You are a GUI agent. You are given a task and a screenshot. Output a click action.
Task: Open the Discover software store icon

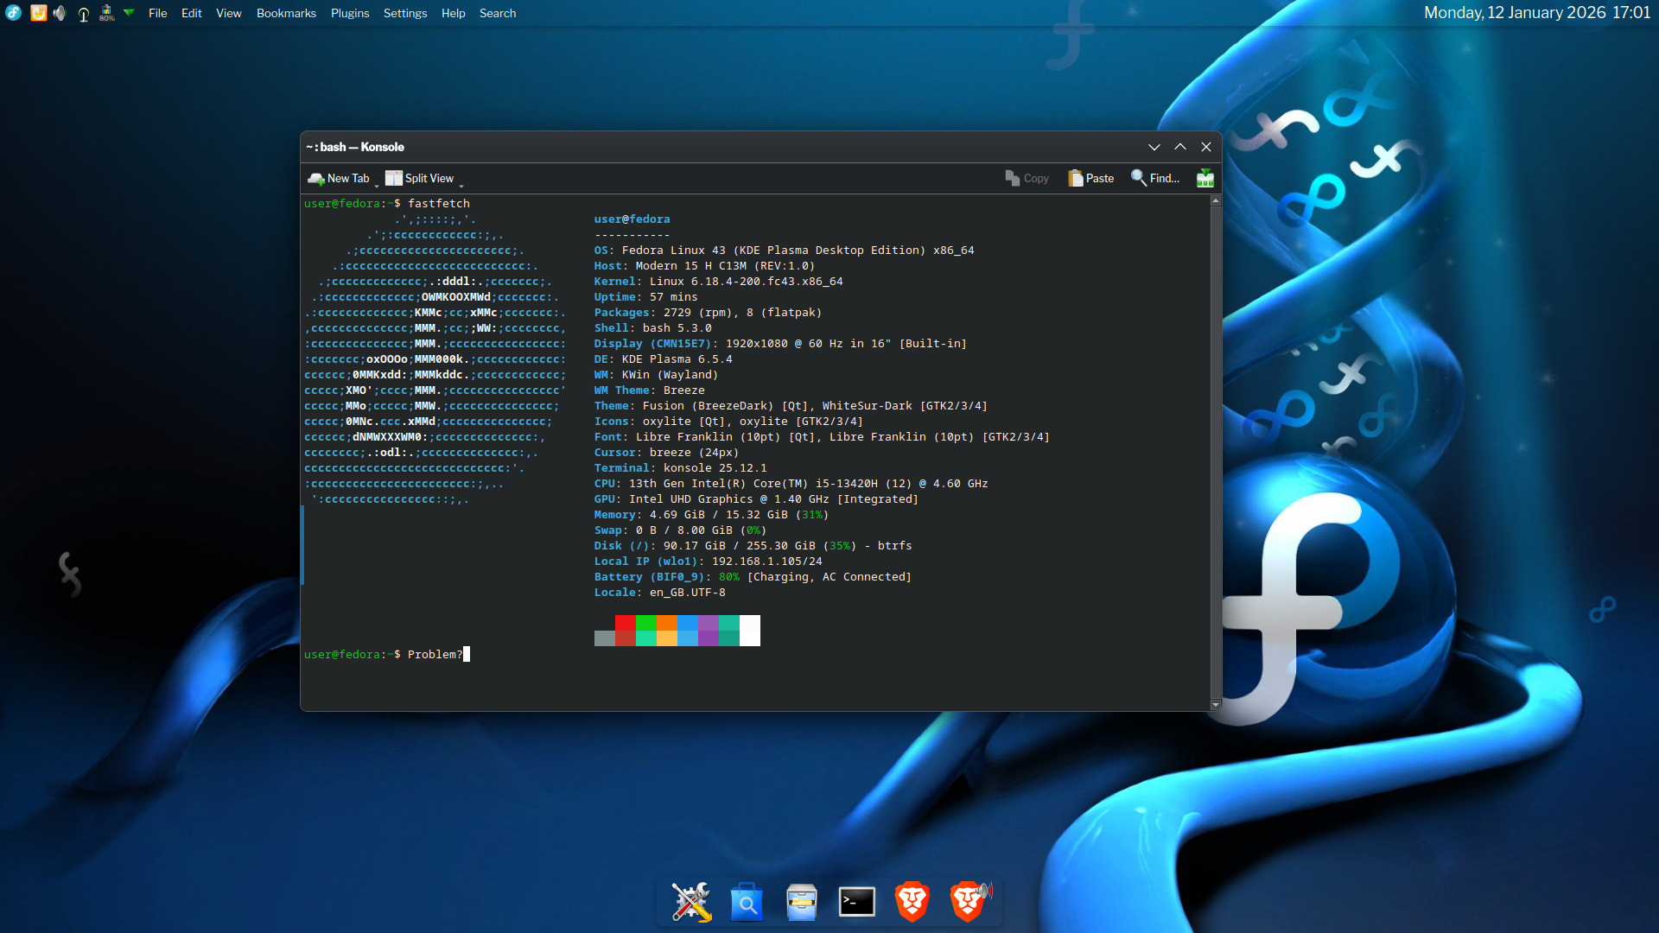[747, 902]
